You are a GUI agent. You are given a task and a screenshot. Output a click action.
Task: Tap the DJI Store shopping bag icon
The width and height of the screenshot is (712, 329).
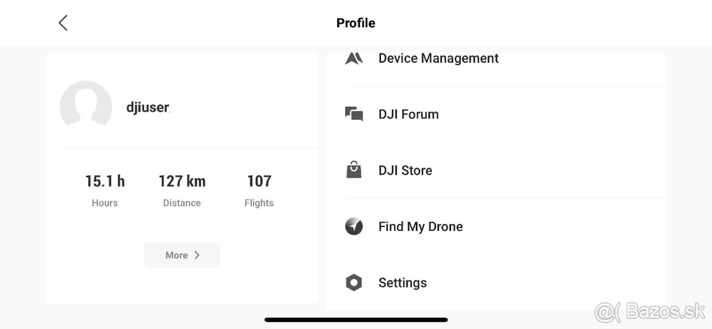tap(354, 170)
